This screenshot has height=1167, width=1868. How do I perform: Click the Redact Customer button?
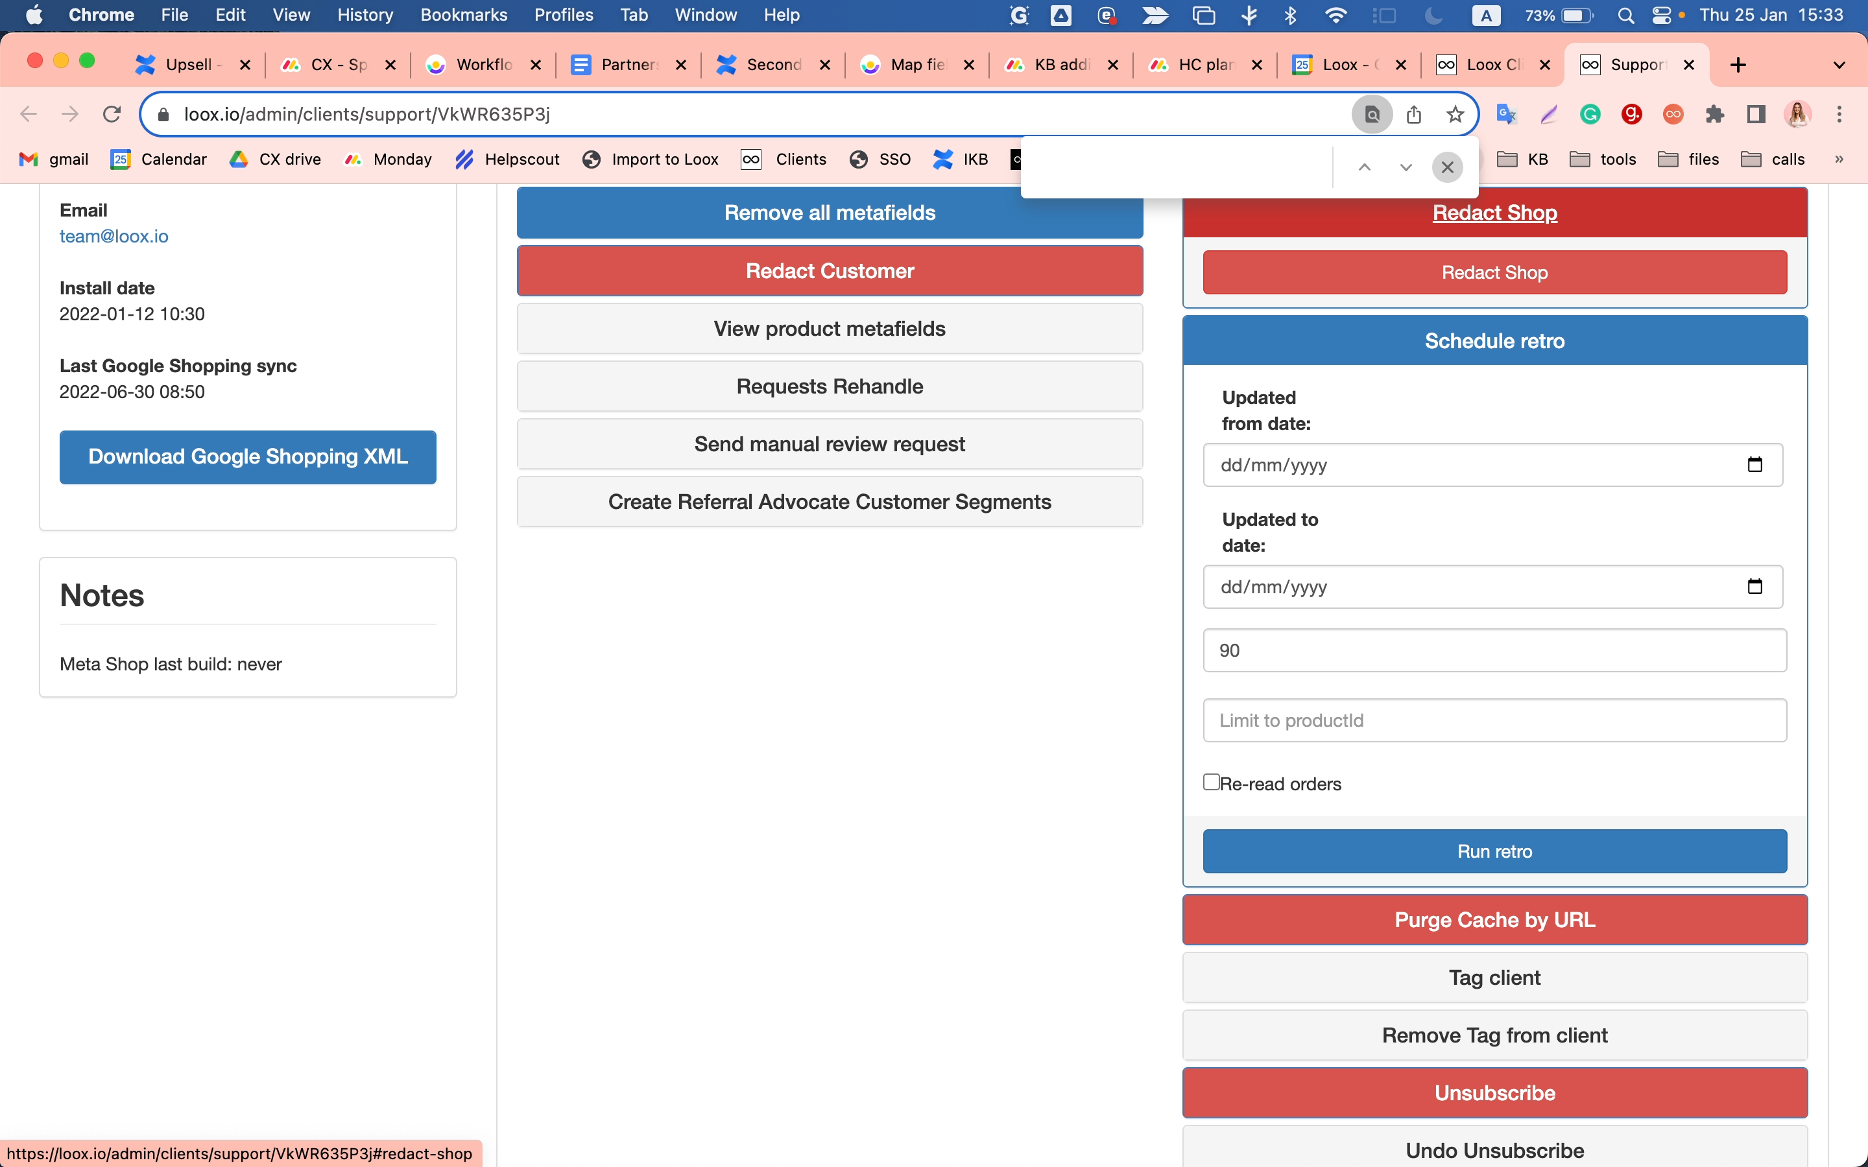point(830,271)
